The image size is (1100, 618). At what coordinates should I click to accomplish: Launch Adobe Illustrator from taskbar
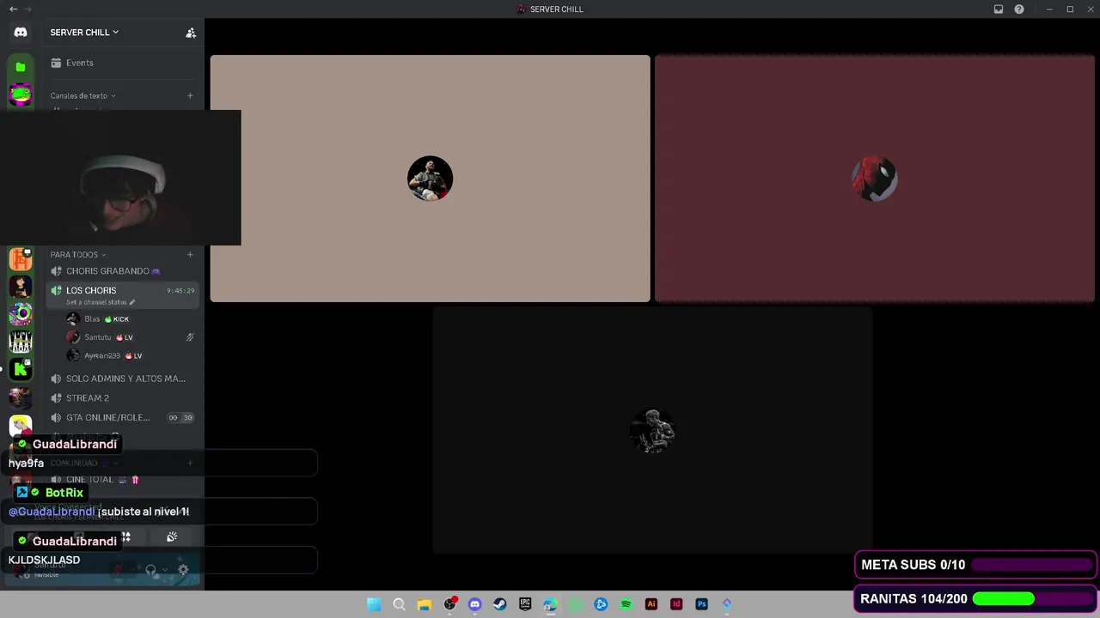[651, 604]
